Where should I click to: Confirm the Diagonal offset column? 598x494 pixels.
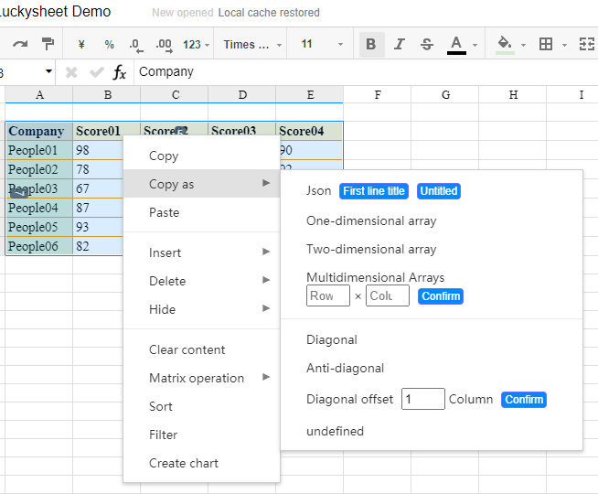(524, 400)
